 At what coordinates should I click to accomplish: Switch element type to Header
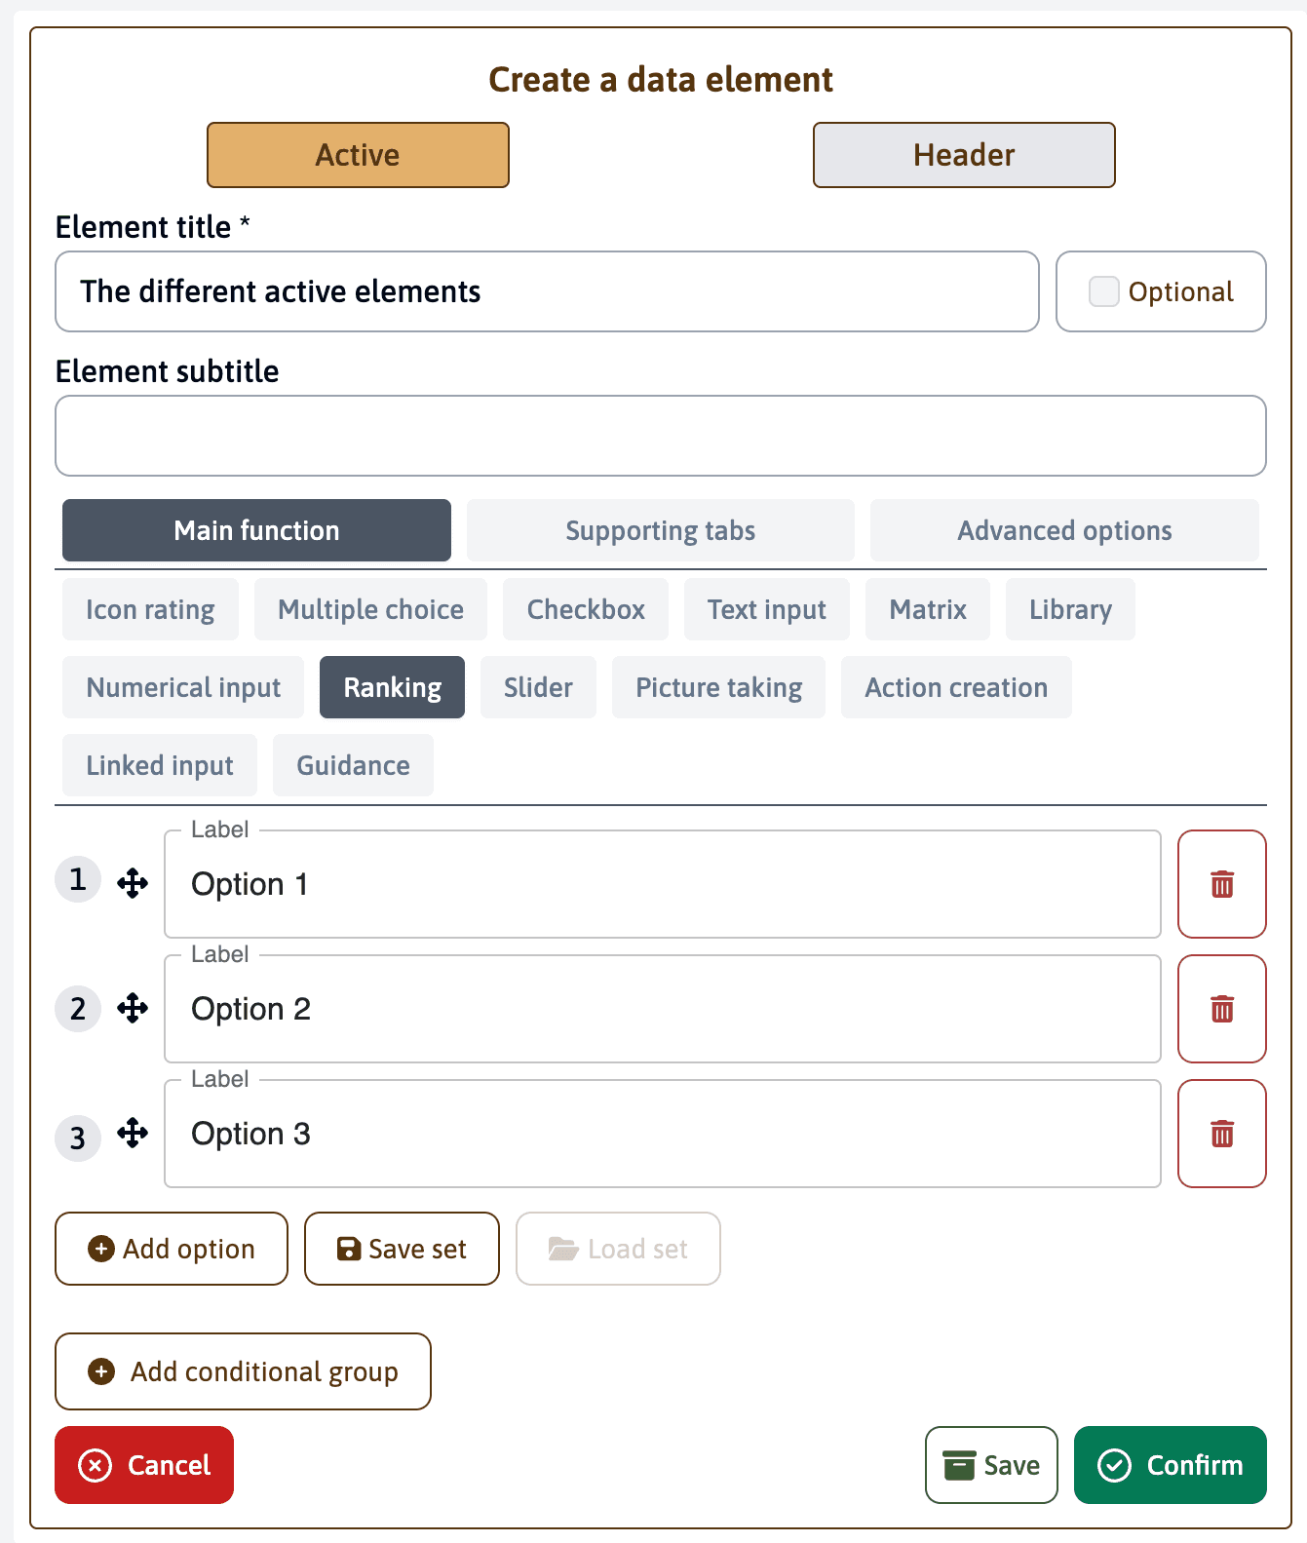[963, 155]
